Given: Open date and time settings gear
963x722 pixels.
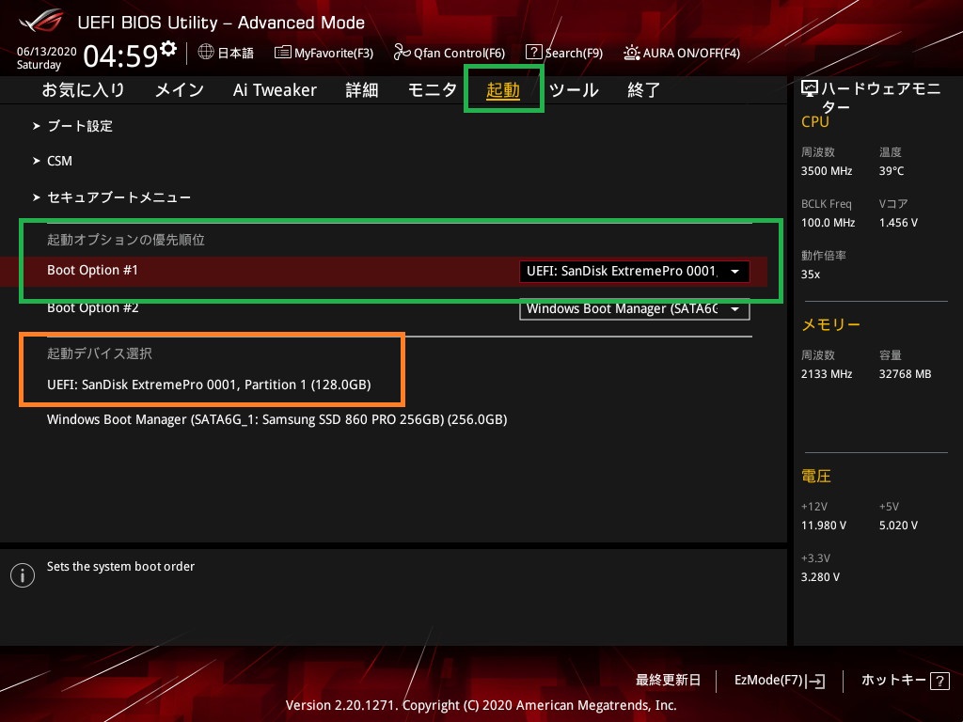Looking at the screenshot, I should tap(168, 48).
